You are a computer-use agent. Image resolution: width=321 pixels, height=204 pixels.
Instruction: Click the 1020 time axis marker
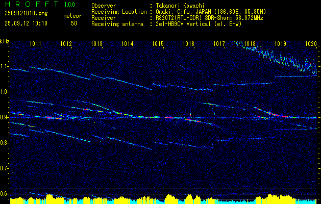(311, 44)
